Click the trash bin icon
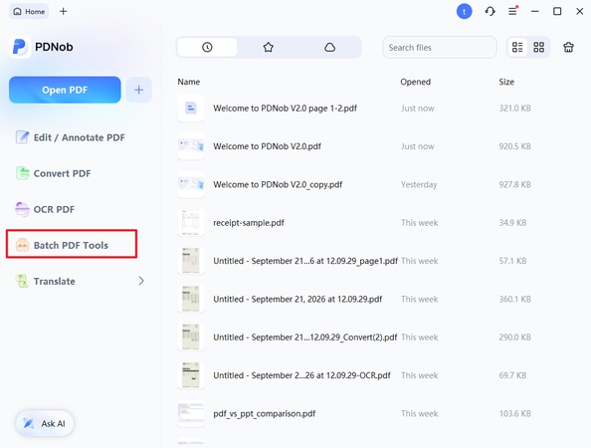The height and width of the screenshot is (448, 591). 568,47
